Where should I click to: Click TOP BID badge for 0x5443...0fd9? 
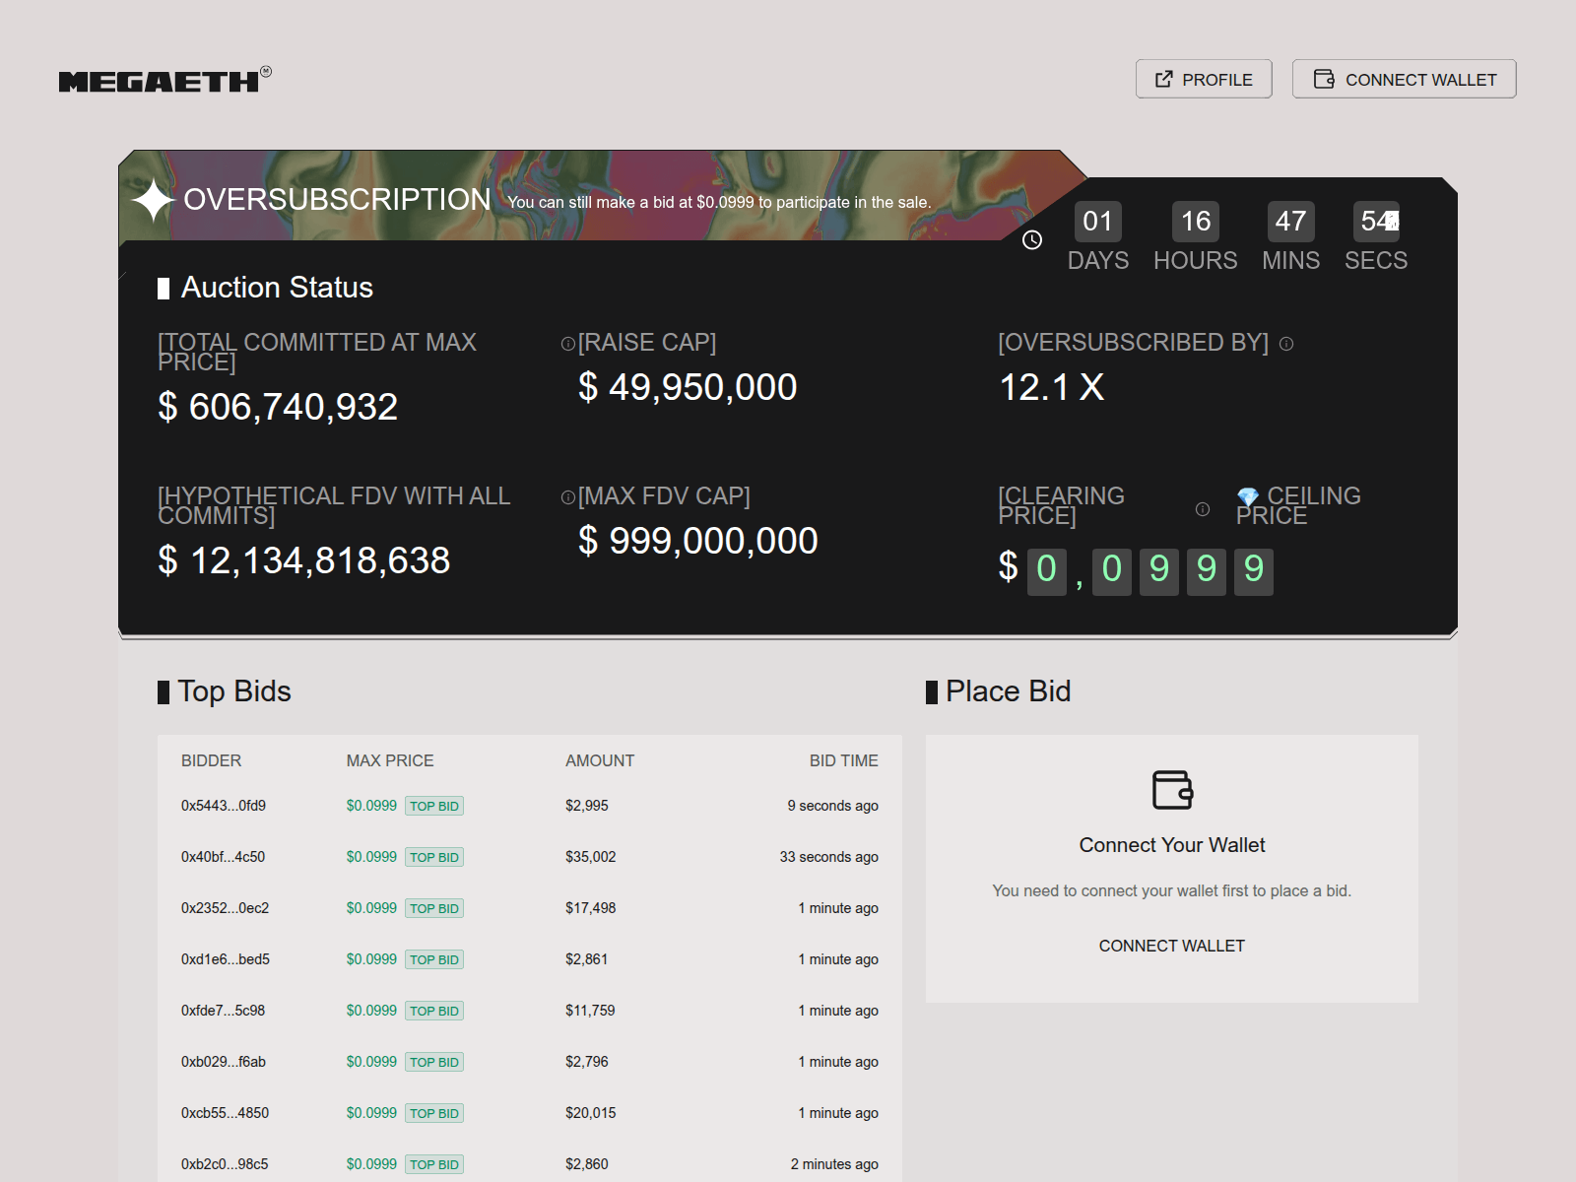[434, 806]
